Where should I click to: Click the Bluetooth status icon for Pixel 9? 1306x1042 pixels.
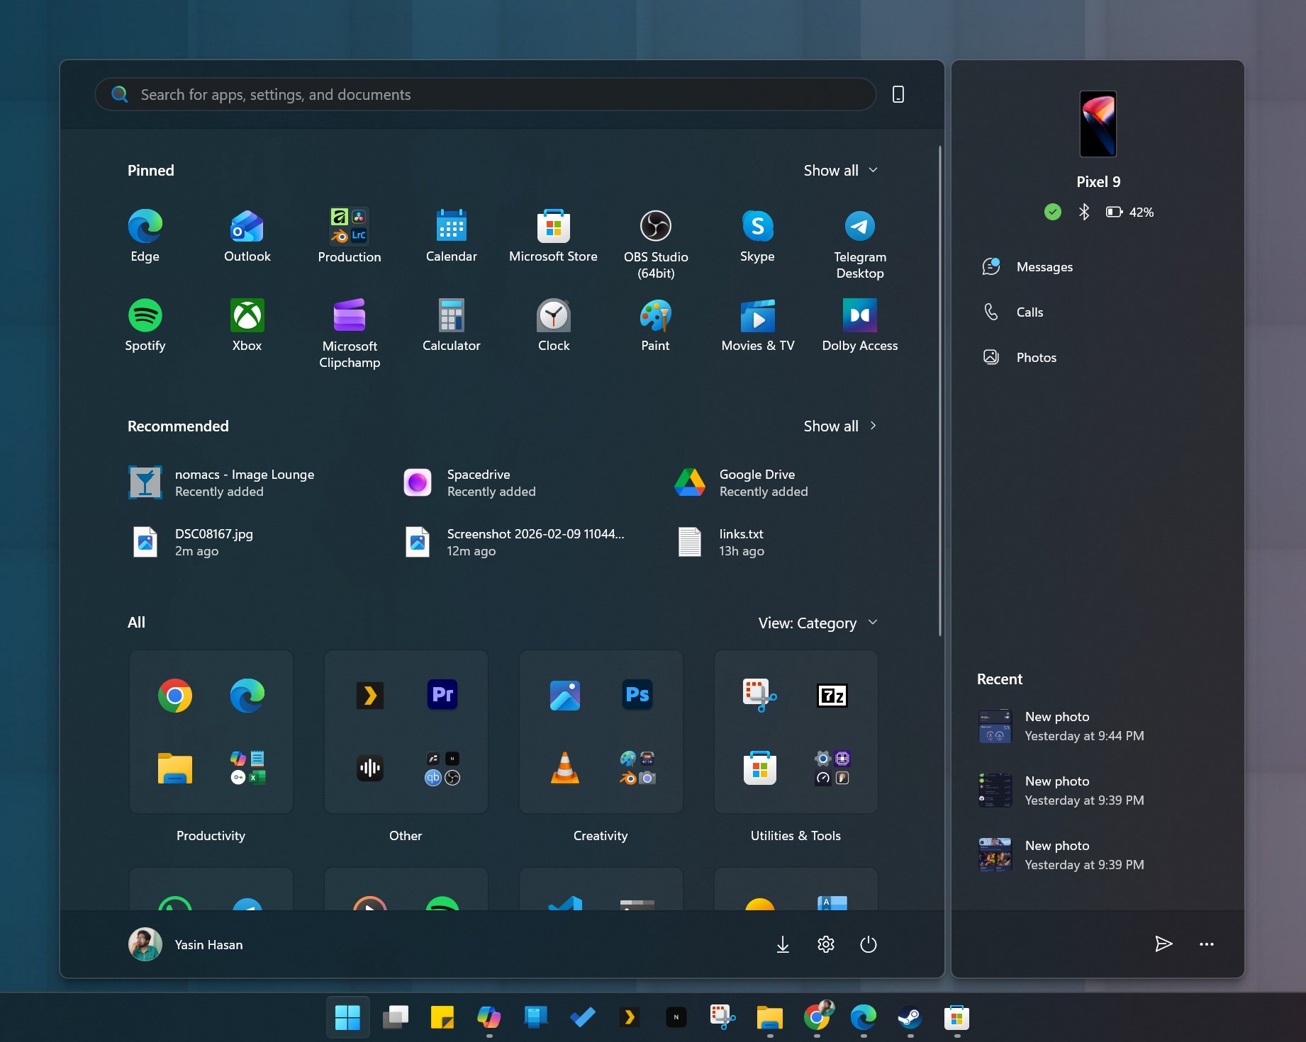pyautogui.click(x=1083, y=212)
